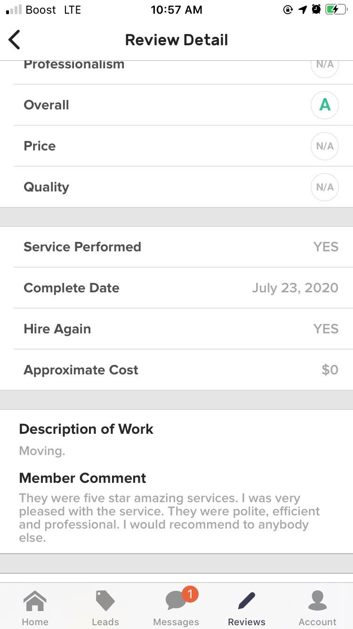This screenshot has width=353, height=629.
Task: Open the Account profile tab
Action: (318, 607)
